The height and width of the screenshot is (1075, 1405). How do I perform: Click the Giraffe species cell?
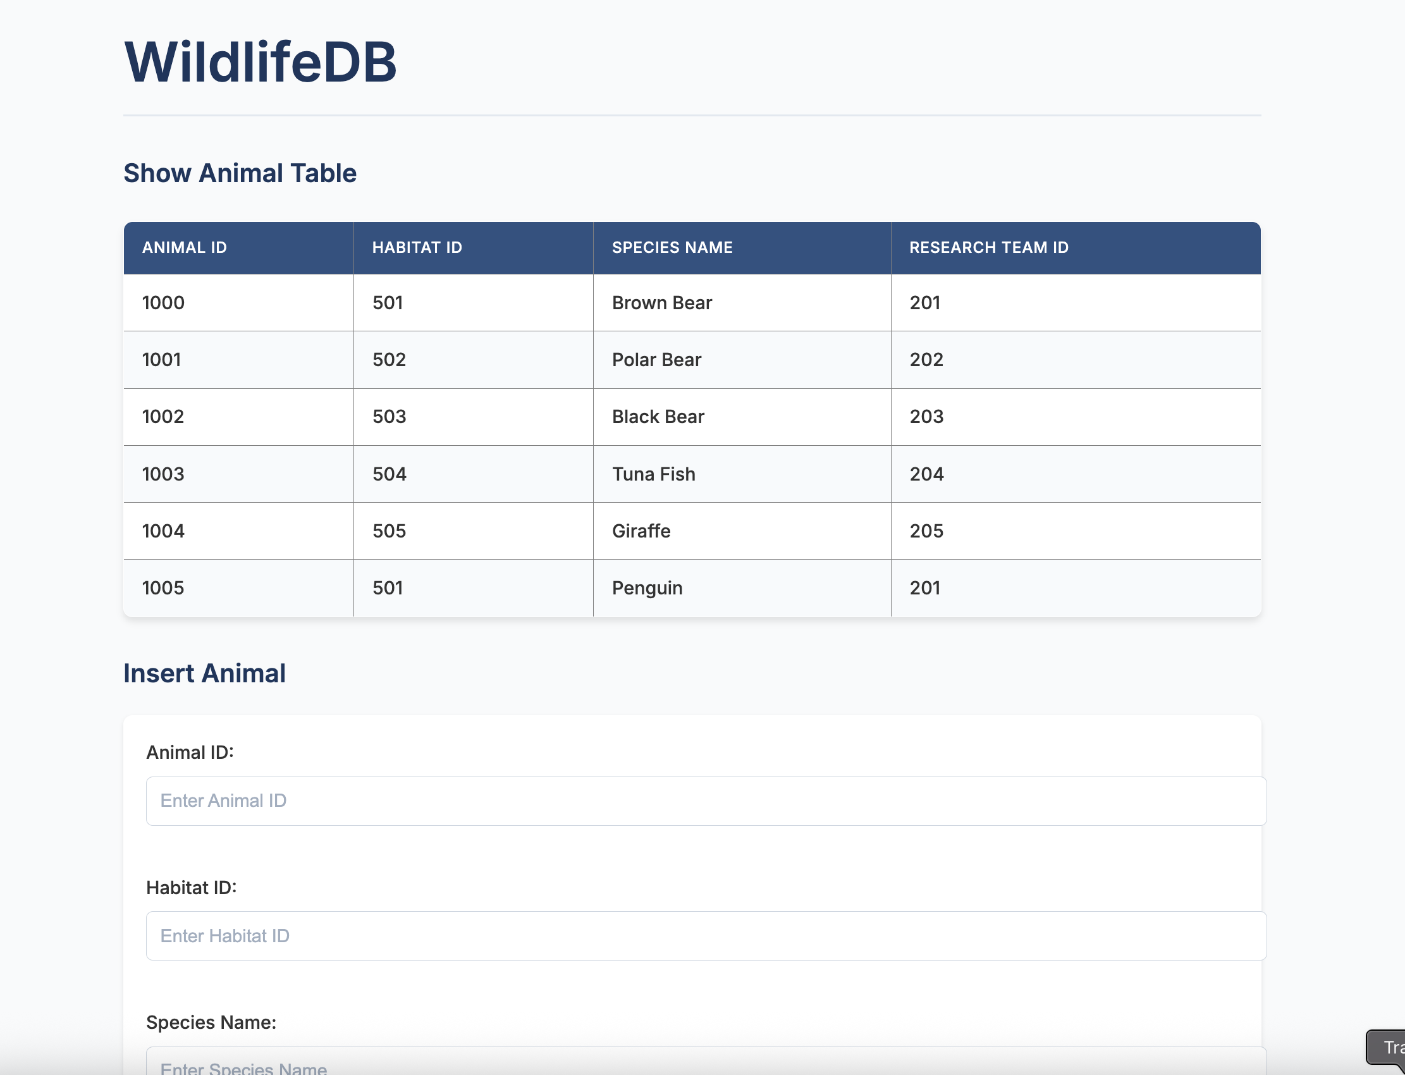742,531
